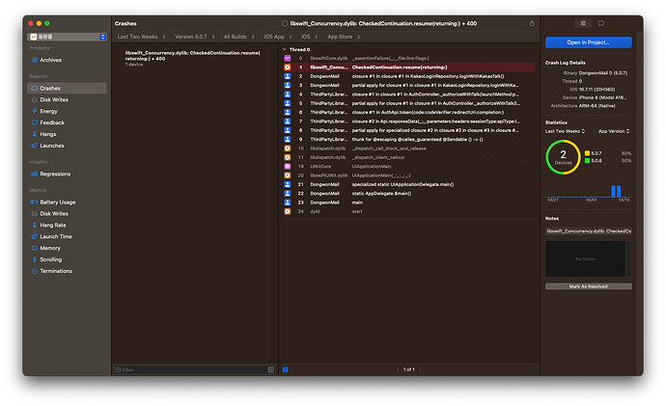Open the Version 5.0.7 filter dropdown

click(x=195, y=37)
